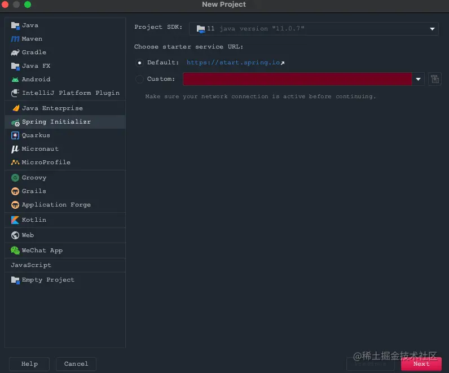
Task: Click the Java Enterprise icon
Action: (x=16, y=108)
